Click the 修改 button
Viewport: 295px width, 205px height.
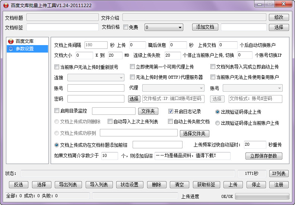(x=279, y=17)
